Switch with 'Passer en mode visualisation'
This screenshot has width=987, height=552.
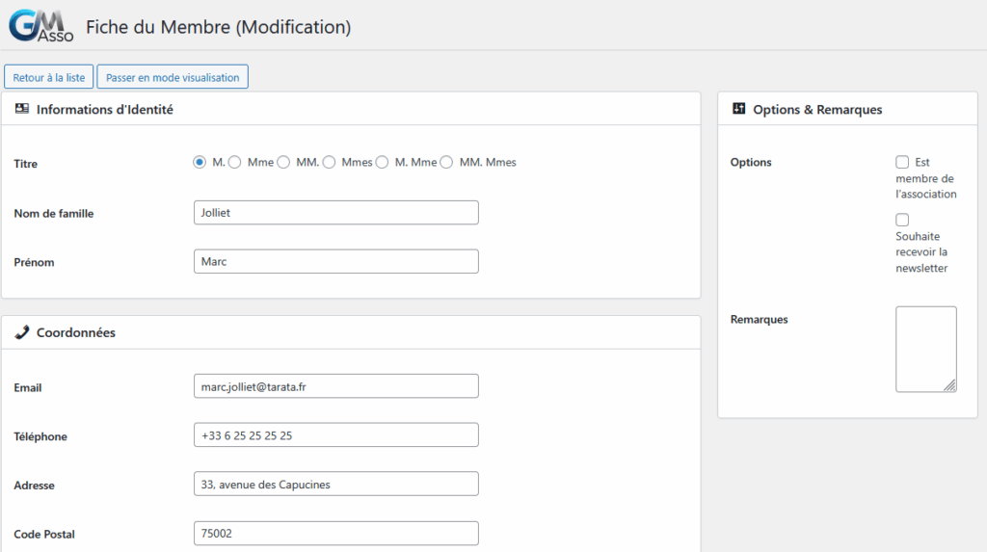(173, 77)
